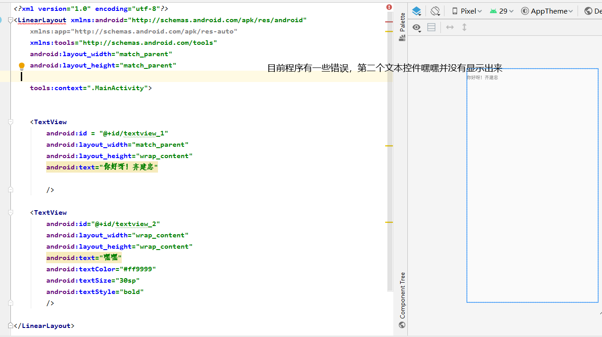Jump to warning mark beside textview_2 id
Image resolution: width=602 pixels, height=337 pixels.
tap(389, 222)
